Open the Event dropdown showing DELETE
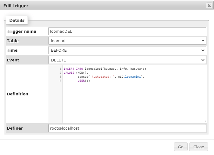The image size is (214, 155). coord(127,60)
